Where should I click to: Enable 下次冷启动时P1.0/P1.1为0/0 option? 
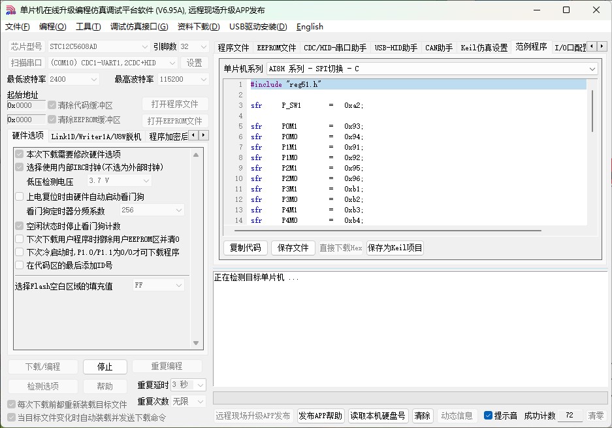tap(19, 252)
